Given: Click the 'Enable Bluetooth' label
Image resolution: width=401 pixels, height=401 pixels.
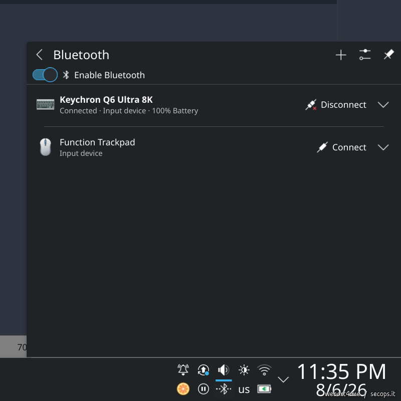Looking at the screenshot, I should click(x=109, y=75).
